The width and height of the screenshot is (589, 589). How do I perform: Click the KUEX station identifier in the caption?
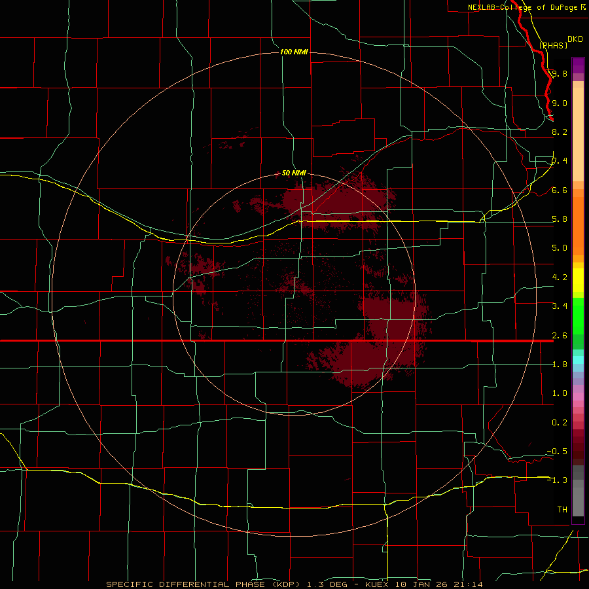377,584
